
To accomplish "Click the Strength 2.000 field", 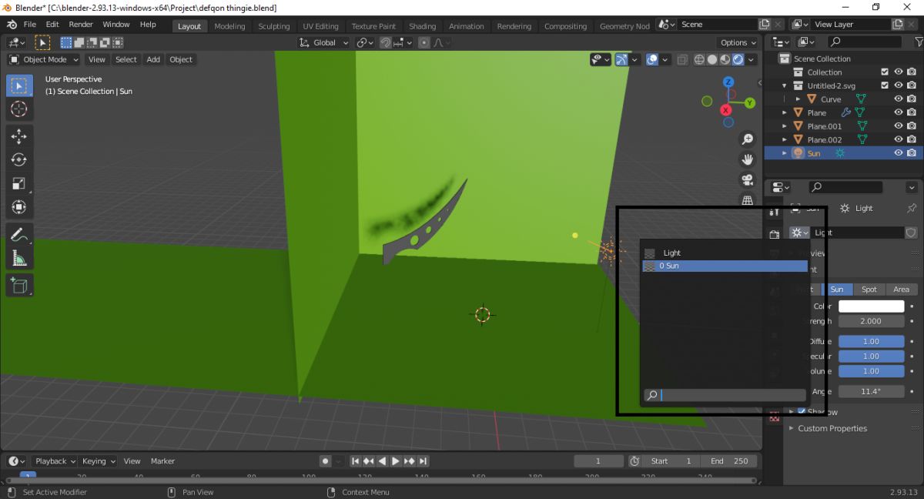I will [871, 321].
